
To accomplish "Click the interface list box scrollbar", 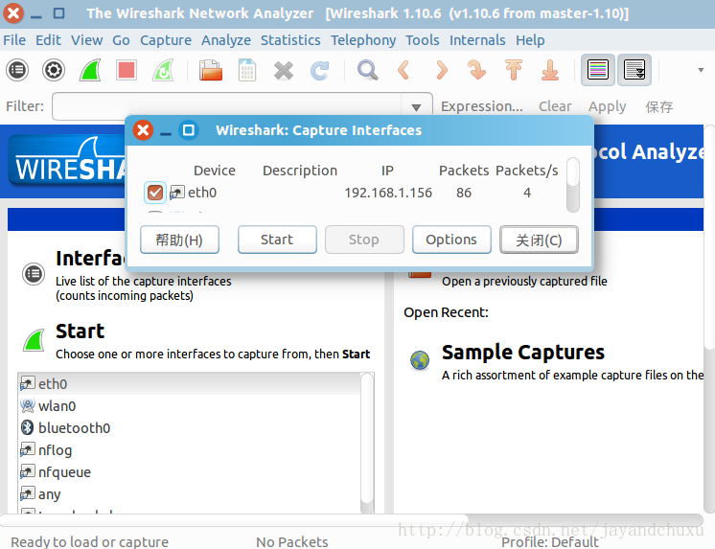I will [x=367, y=443].
